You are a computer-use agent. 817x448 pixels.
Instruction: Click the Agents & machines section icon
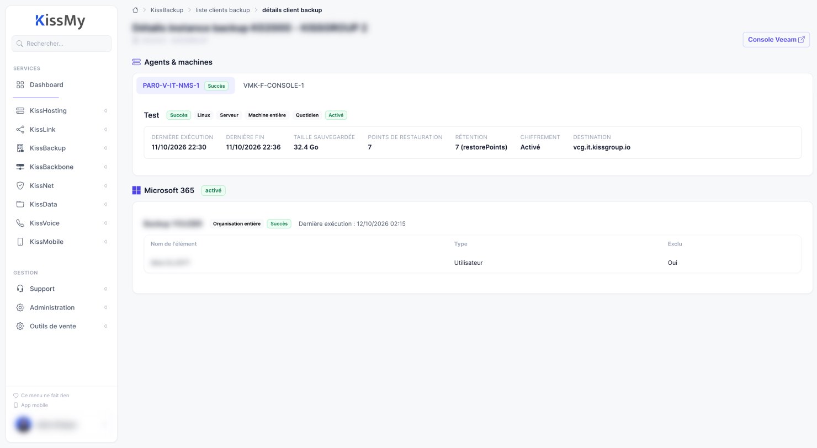click(136, 62)
